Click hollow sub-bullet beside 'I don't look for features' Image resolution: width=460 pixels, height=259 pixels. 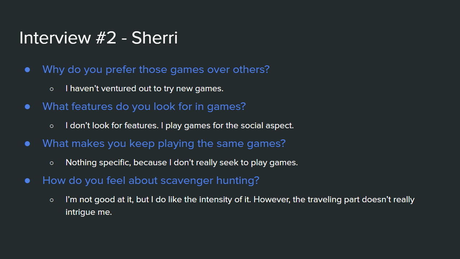coord(52,126)
